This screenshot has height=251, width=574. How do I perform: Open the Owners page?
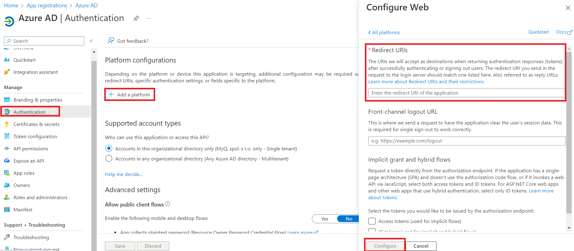(x=22, y=185)
